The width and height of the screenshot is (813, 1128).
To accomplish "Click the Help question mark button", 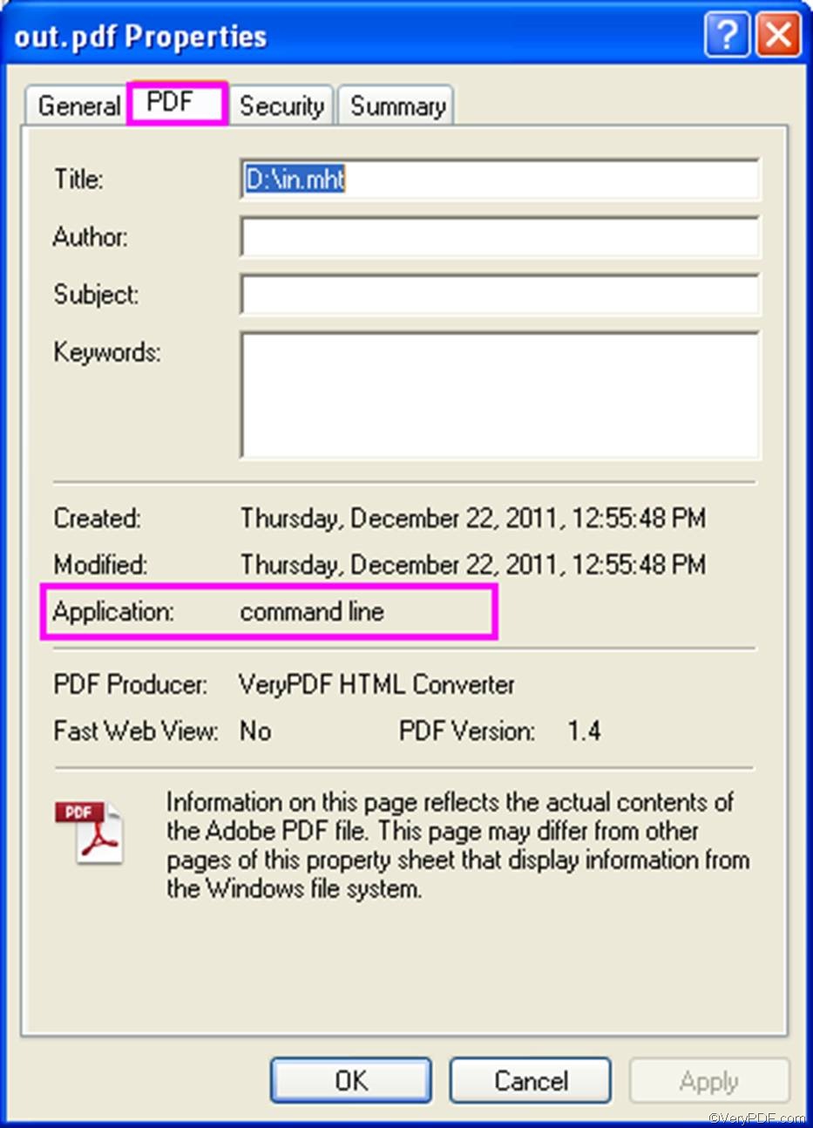I will [728, 35].
